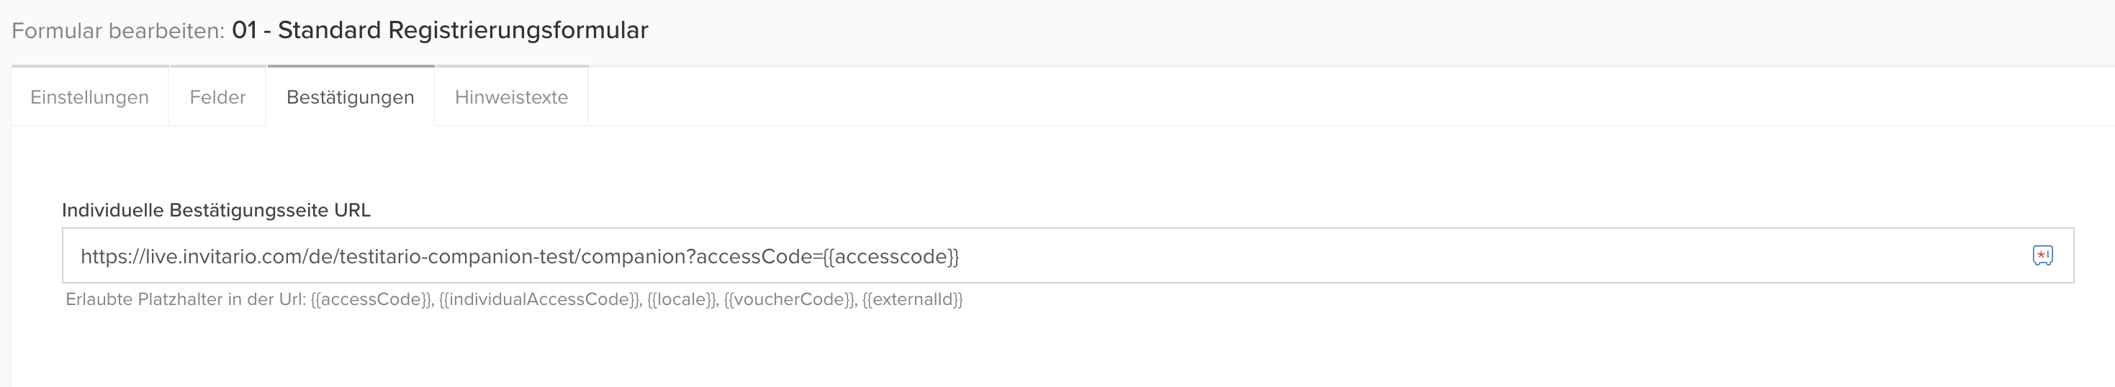Click the 'Formular bearbeiten:' heading prefix
This screenshot has width=2115, height=387.
click(117, 31)
